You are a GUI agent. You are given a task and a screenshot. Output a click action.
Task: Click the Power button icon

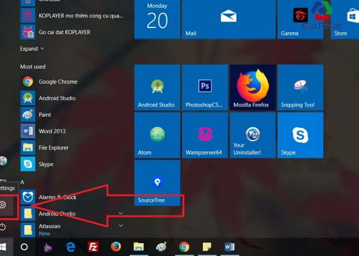click(3, 226)
